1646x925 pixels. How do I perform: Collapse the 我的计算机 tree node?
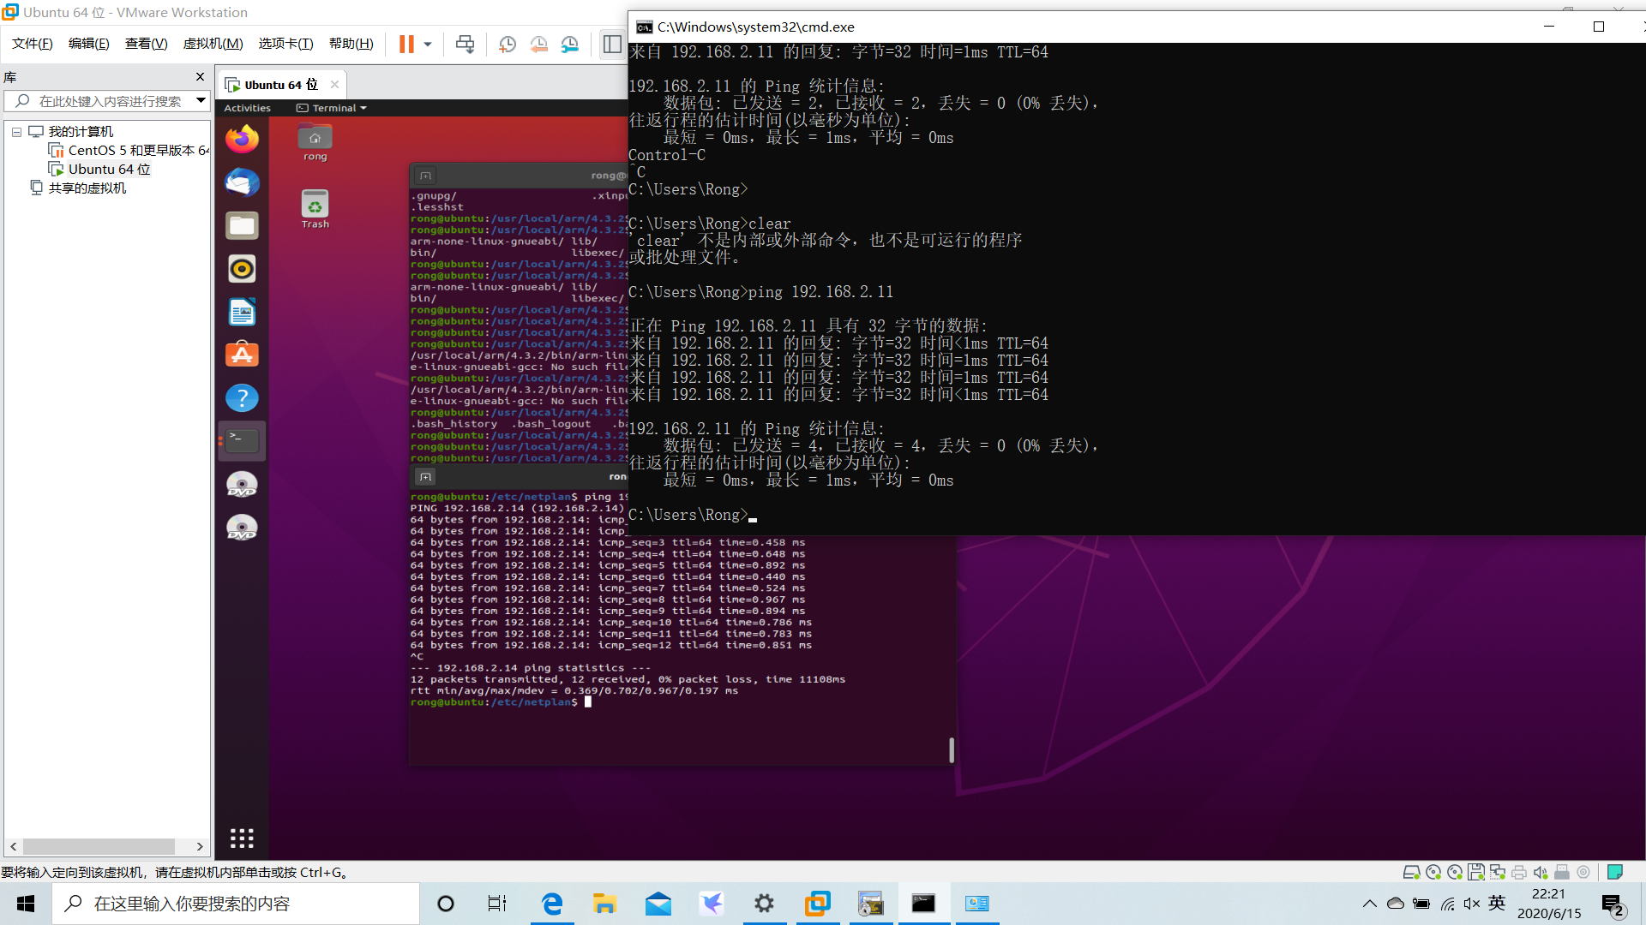(15, 131)
